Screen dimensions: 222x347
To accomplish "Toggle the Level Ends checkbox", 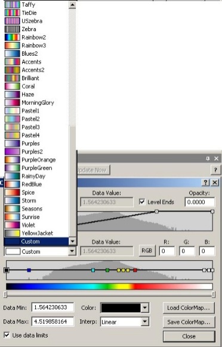I will coord(142,202).
